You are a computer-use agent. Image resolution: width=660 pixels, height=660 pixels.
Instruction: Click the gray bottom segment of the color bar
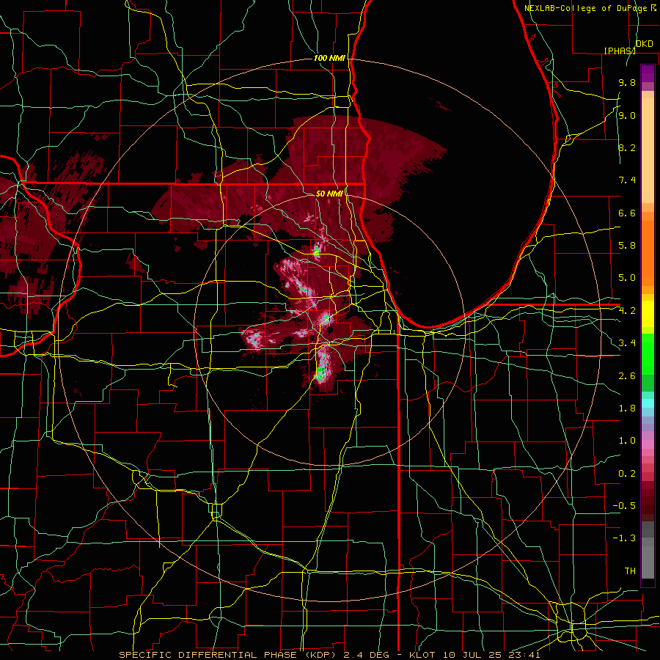pyautogui.click(x=648, y=562)
